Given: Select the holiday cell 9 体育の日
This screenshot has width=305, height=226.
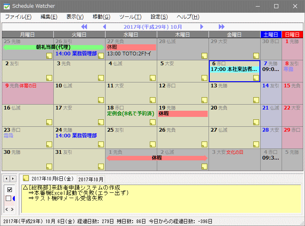Looking at the screenshot, I should point(28,93).
